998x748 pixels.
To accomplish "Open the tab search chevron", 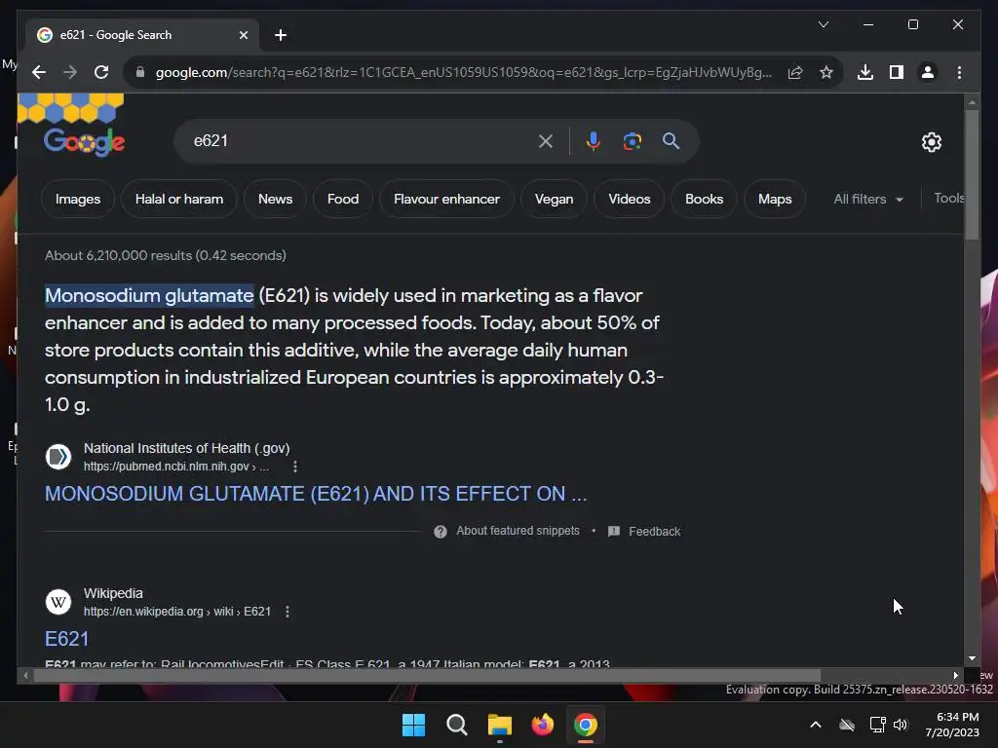I will (x=824, y=24).
